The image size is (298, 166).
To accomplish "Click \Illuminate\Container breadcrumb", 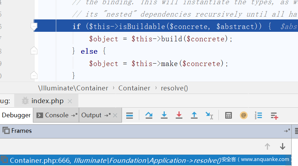I will [x=73, y=88].
